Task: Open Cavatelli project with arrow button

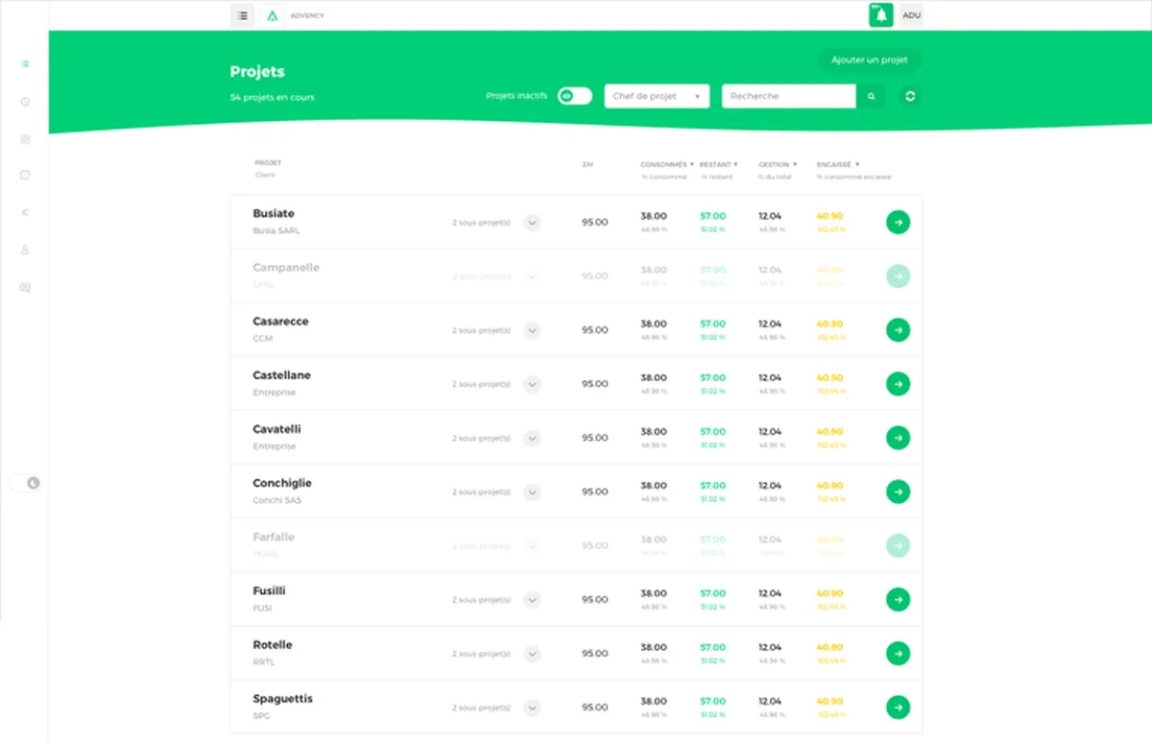Action: pyautogui.click(x=898, y=438)
